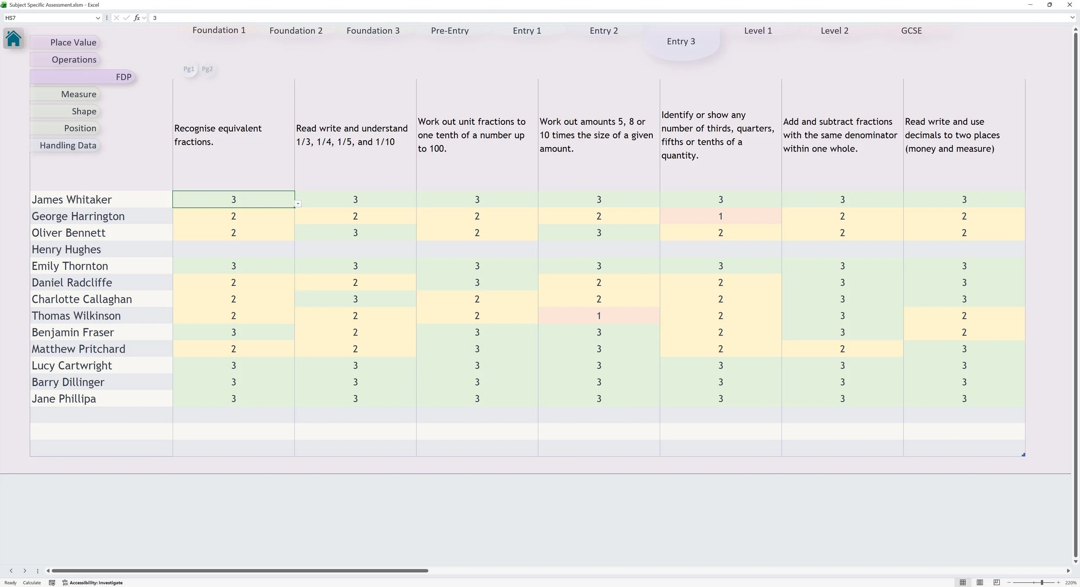Switch to the Pre-Entry tab
Screen dimensions: 1080x587
[x=450, y=31]
